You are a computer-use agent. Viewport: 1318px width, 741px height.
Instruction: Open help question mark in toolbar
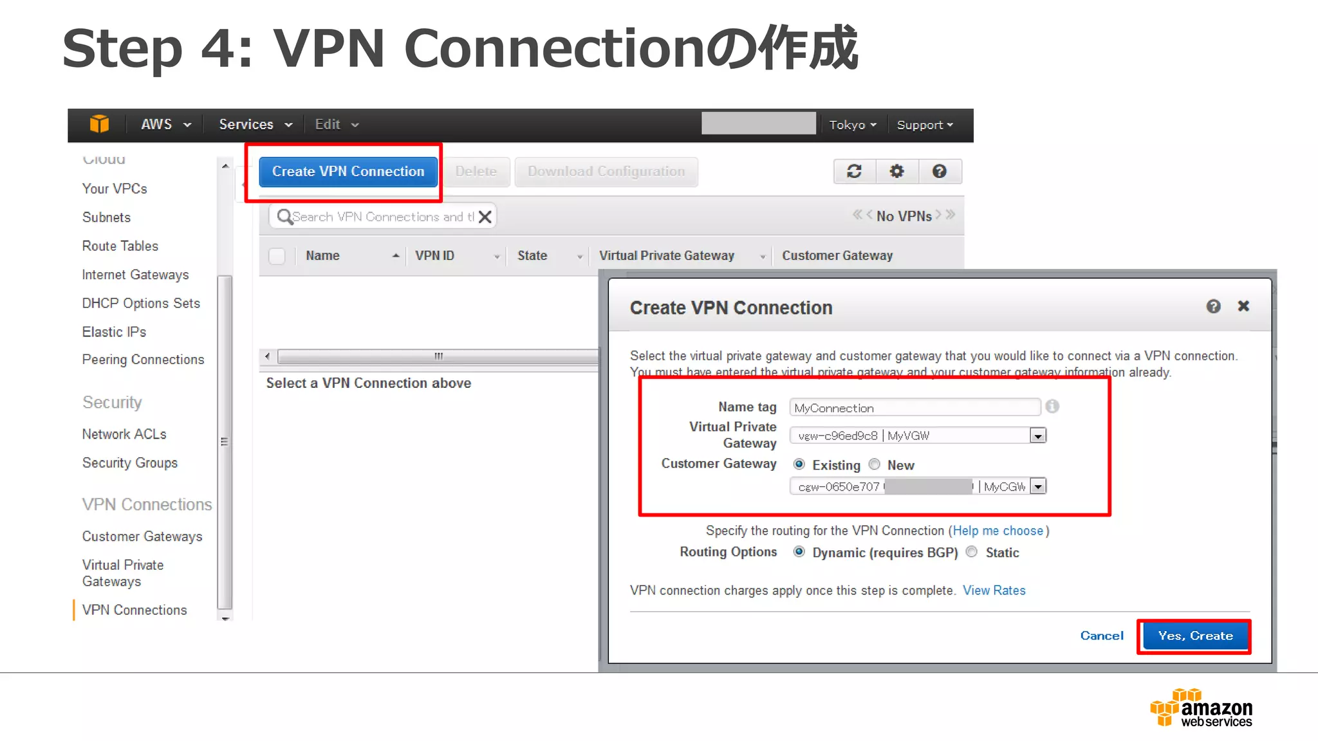pos(940,172)
